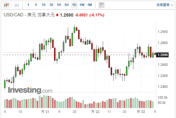The height and width of the screenshot is (118, 176).
Task: Open the 技術圖表 technical chart link
Action: pyautogui.click(x=165, y=5)
